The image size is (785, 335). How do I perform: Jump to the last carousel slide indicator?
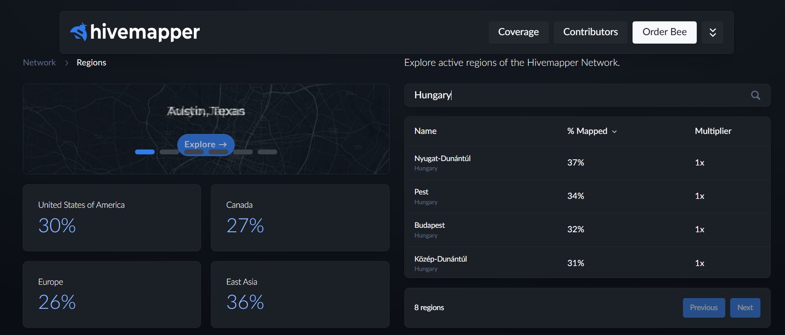[267, 152]
